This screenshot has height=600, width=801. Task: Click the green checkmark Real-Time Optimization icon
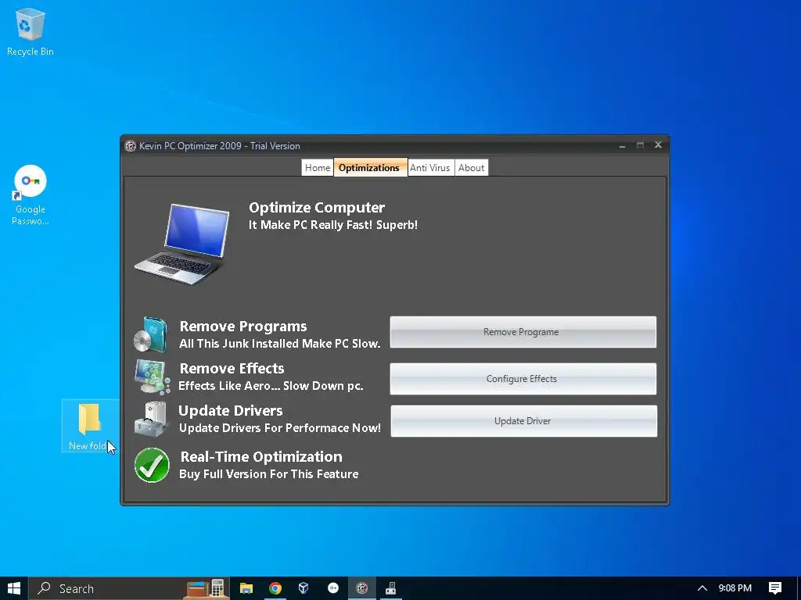pos(152,466)
